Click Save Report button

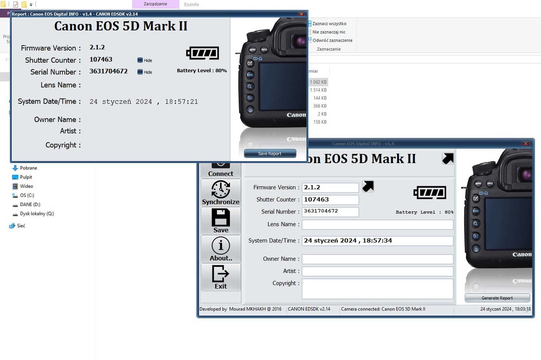(x=270, y=154)
